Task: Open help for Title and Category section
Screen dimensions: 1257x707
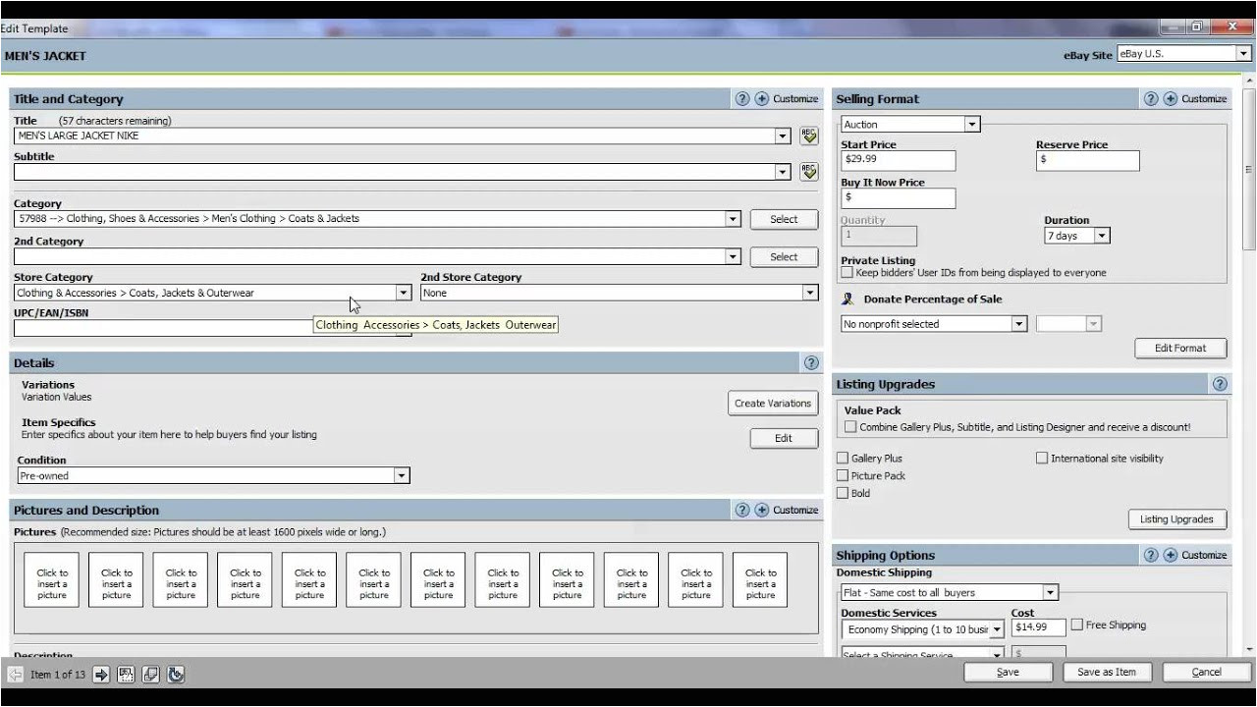Action: [x=742, y=98]
